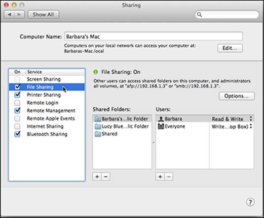The image size is (264, 218).
Task: Select Barbara's...lic Folder in Shared Folders
Action: 122,119
